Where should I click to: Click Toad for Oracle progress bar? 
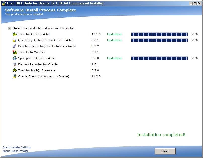point(159,34)
